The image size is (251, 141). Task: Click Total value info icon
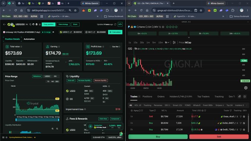click(21, 47)
